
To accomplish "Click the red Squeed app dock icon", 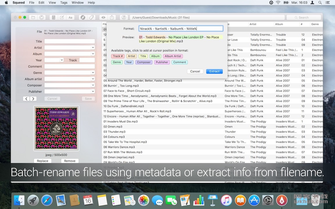I will tap(281, 201).
